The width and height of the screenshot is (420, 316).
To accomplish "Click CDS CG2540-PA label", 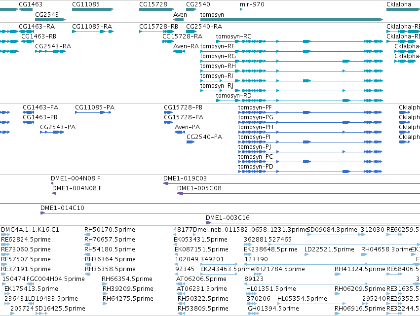I will tap(204, 137).
